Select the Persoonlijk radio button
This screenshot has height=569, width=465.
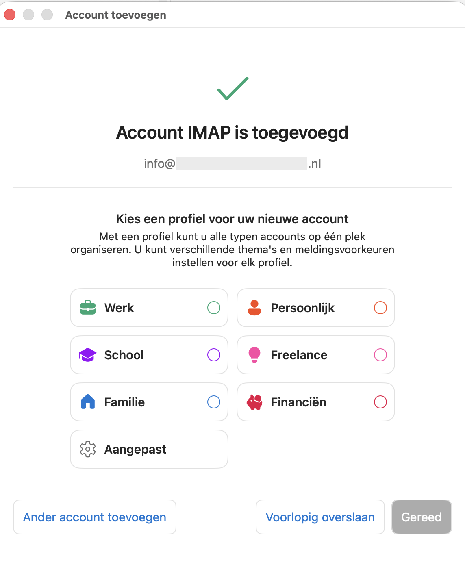point(380,308)
